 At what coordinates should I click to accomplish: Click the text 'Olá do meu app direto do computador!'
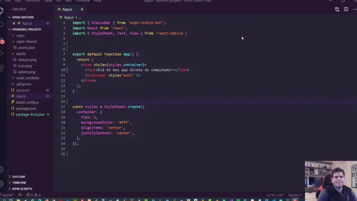click(136, 70)
